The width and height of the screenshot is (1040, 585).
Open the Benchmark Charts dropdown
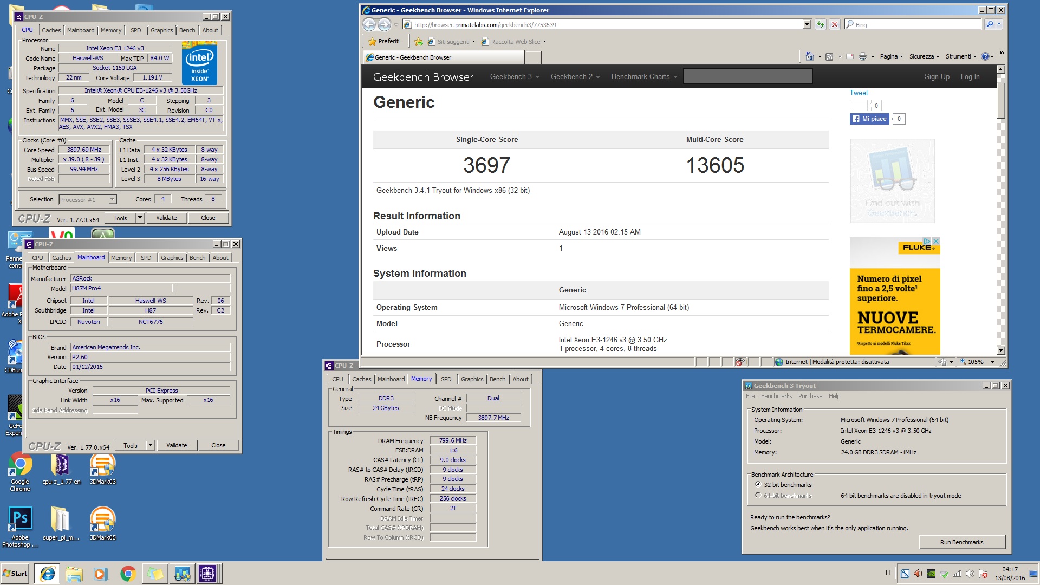[x=645, y=77]
